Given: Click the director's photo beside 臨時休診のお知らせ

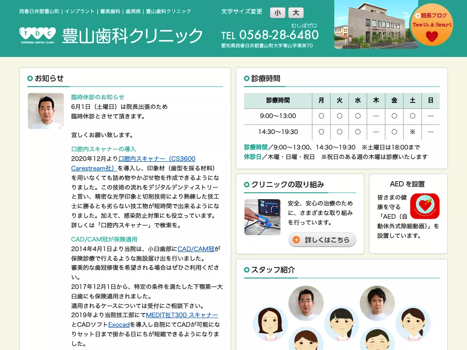Looking at the screenshot, I should 46,111.
